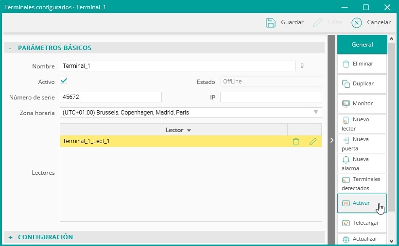Click the Eliminar button
Screen dimensions: 399x246
click(362, 64)
